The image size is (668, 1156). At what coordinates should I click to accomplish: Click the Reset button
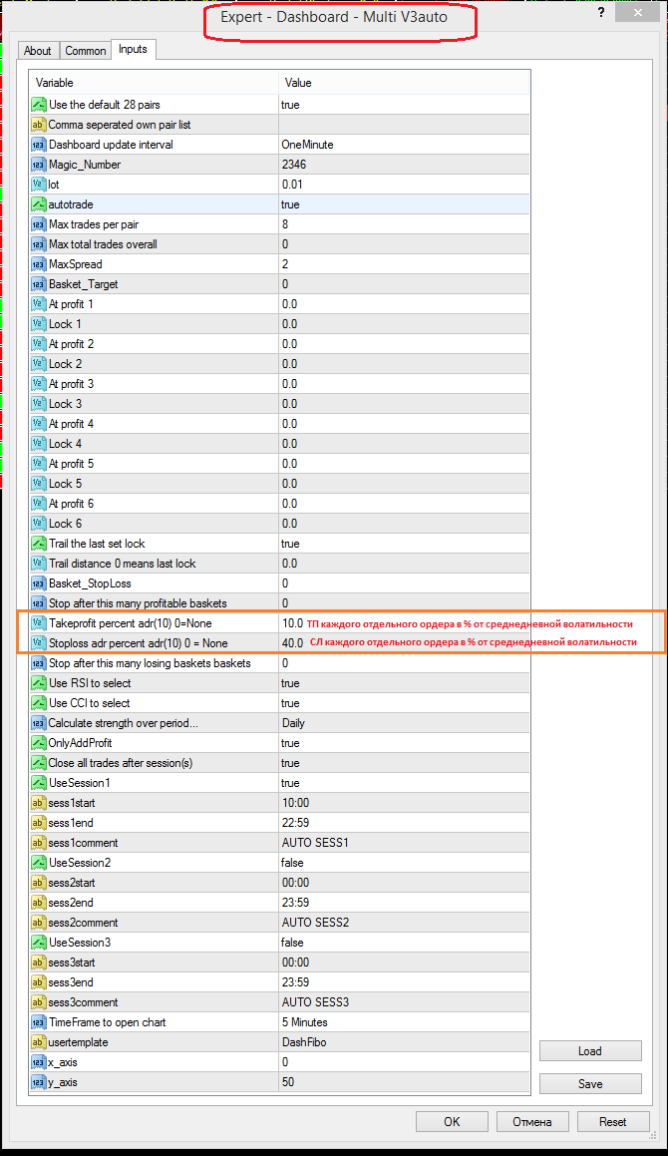[613, 1121]
